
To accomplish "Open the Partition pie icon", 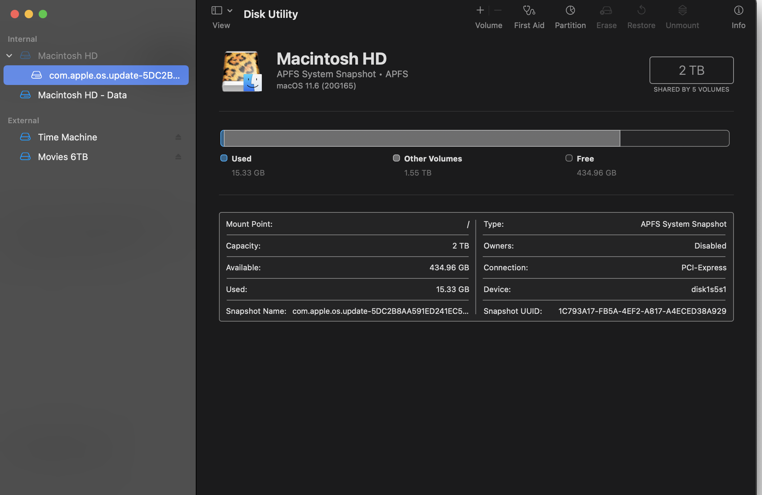I will (x=570, y=11).
